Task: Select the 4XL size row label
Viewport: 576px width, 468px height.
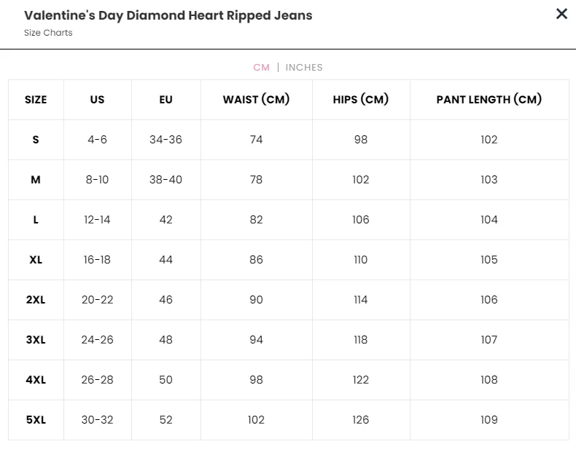Action: 36,380
